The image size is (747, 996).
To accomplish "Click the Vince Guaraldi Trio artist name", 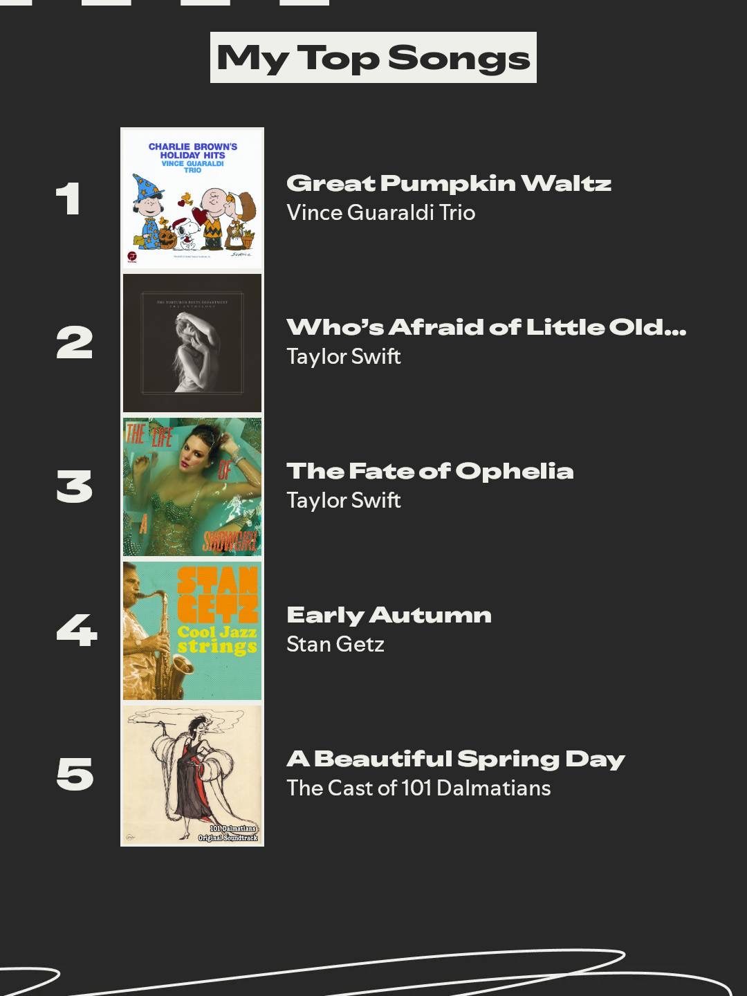I will [380, 212].
